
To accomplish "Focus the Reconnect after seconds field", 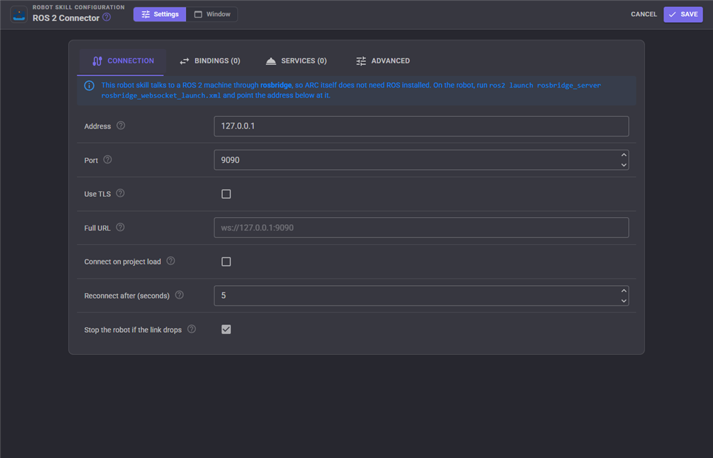I will click(x=421, y=296).
